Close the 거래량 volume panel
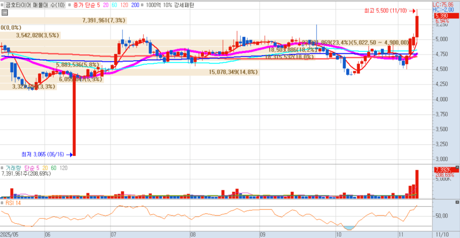460x238 pixels. [x=457, y=167]
